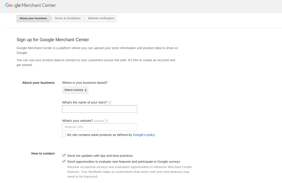Open Google's policy link
282x183 pixels.
[144, 135]
